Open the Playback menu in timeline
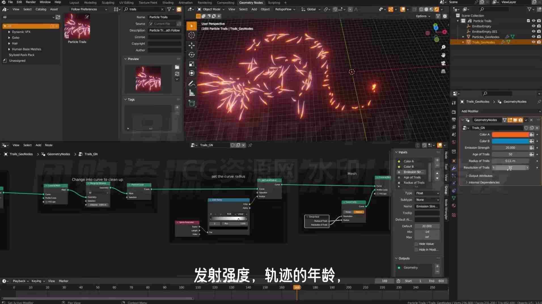 click(x=21, y=281)
